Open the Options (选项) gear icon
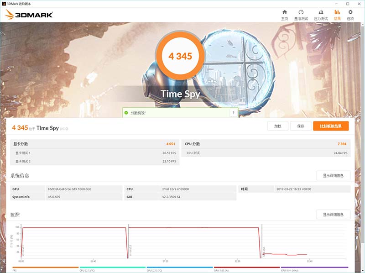This screenshot has height=273, width=365. [x=350, y=12]
